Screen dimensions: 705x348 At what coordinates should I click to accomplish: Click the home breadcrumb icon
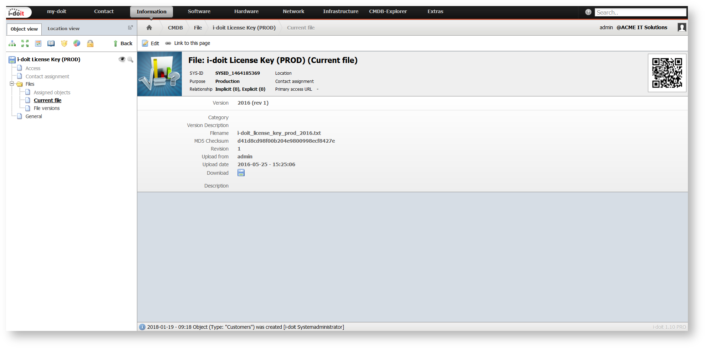pos(149,27)
